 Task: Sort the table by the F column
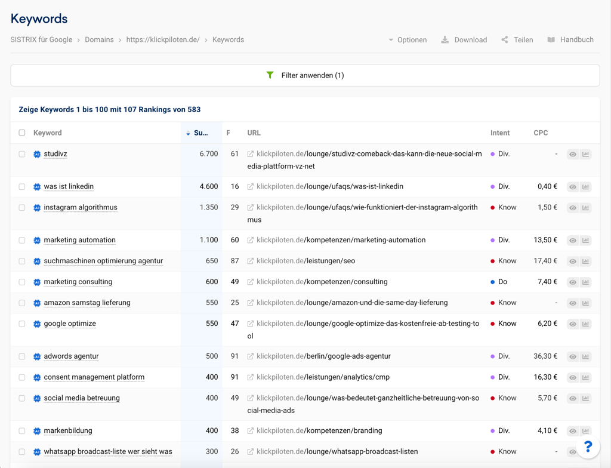click(229, 133)
